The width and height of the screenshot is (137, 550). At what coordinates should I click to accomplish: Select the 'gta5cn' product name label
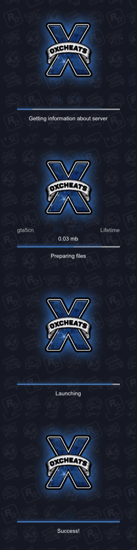tap(25, 230)
